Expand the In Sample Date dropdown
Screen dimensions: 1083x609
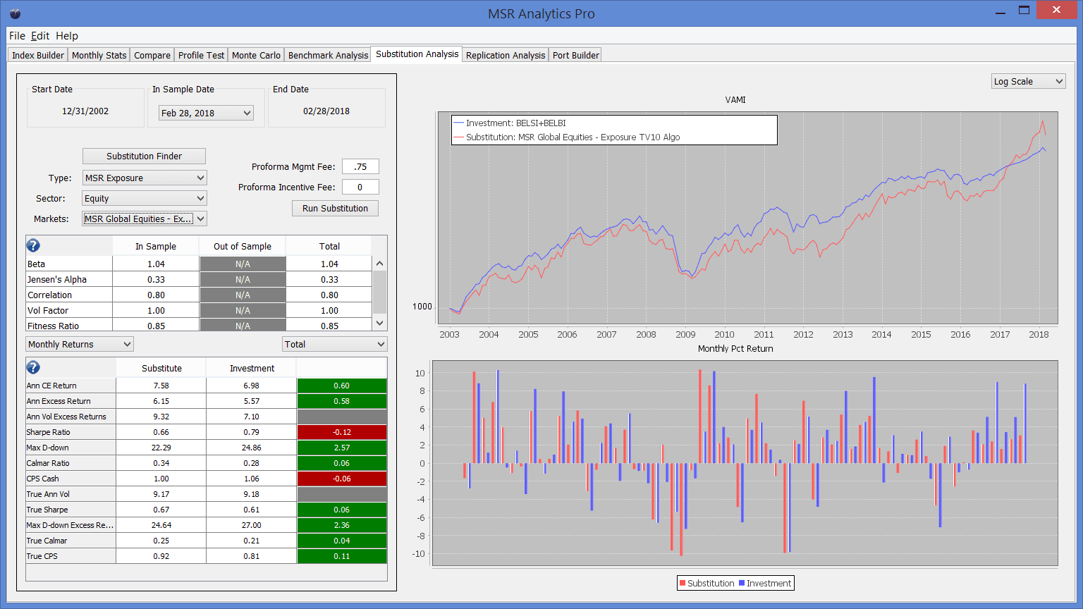click(x=206, y=113)
